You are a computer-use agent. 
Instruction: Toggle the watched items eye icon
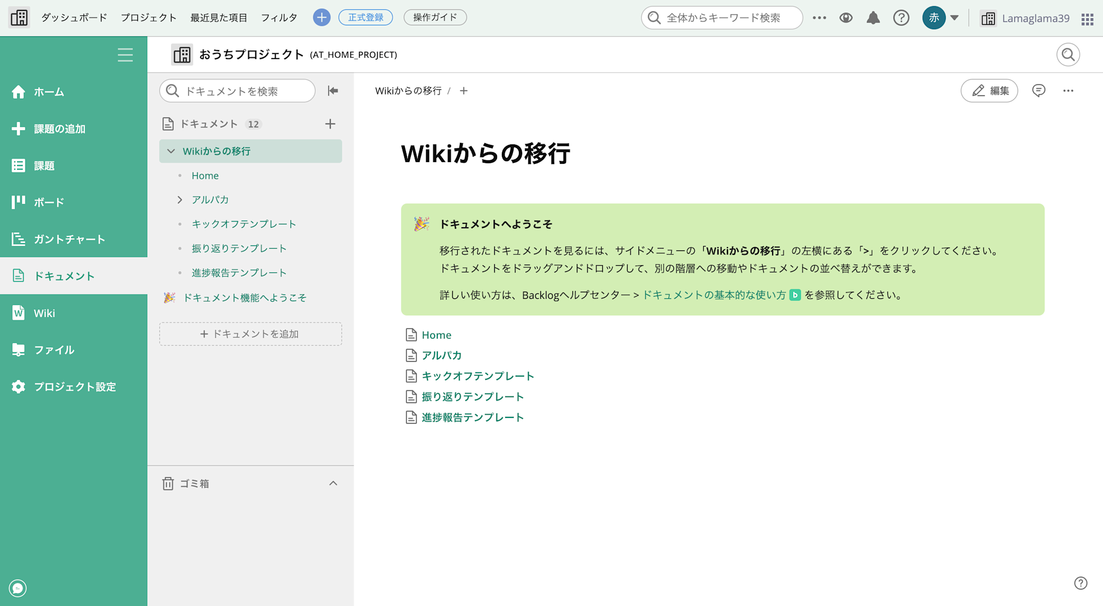coord(846,17)
